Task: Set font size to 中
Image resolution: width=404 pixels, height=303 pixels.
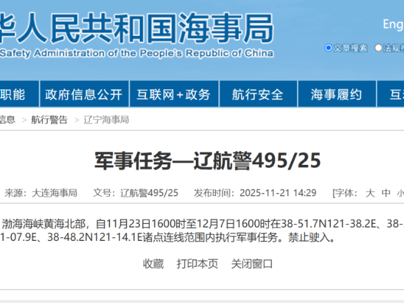Action: [x=386, y=193]
